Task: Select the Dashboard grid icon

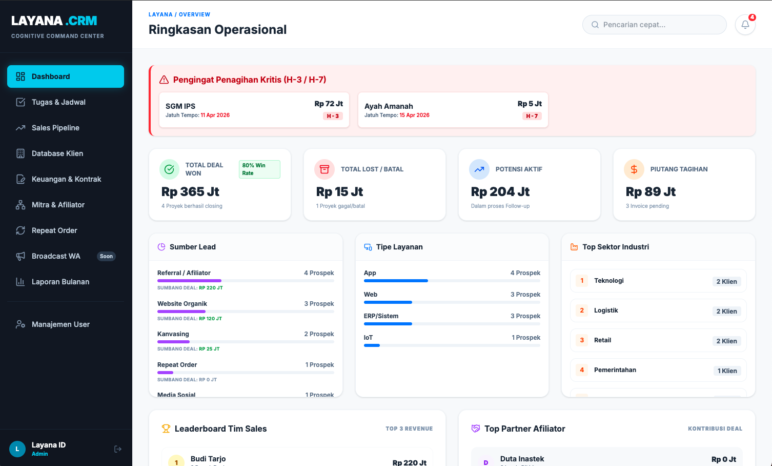Action: tap(20, 76)
